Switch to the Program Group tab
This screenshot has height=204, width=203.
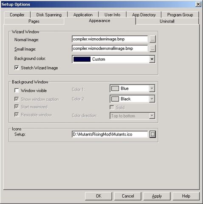(180, 15)
